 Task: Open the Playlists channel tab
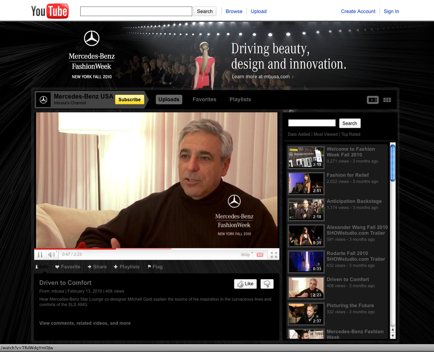click(x=240, y=99)
